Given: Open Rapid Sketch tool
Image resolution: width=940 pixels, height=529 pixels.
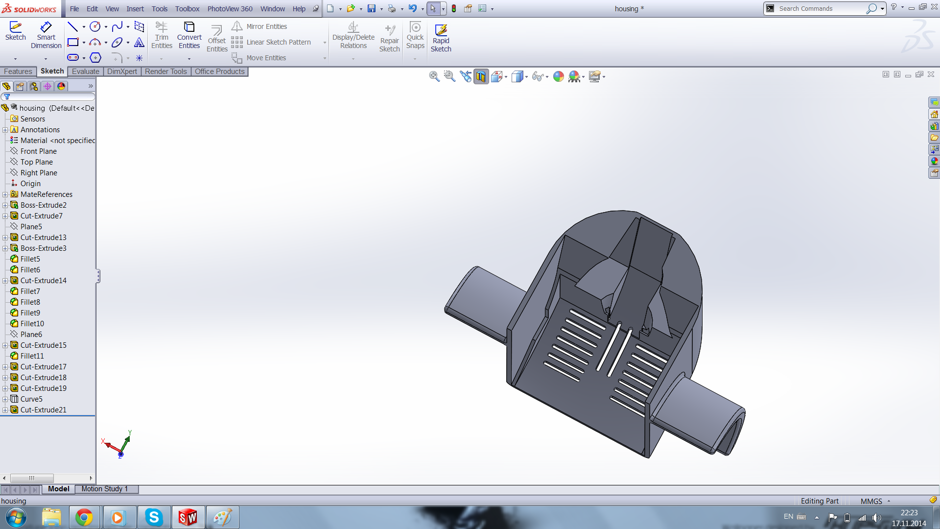Looking at the screenshot, I should click(441, 37).
